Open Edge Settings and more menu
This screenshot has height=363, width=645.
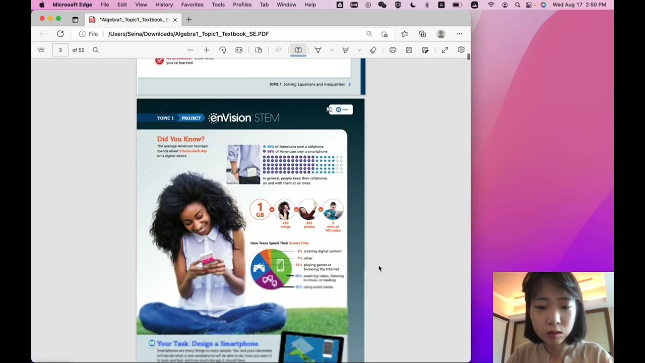[460, 34]
